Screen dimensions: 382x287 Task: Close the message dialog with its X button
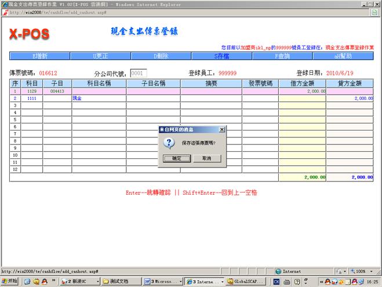(x=222, y=129)
